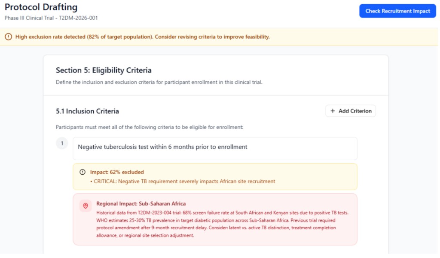The height and width of the screenshot is (258, 440).
Task: Select the Regional Impact: Sub-Saharan Africa heading
Action: [x=142, y=203]
